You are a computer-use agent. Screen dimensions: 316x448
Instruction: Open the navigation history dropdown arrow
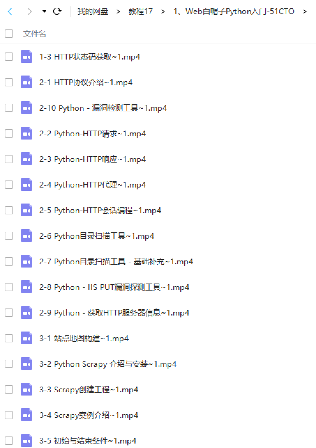coord(44,12)
